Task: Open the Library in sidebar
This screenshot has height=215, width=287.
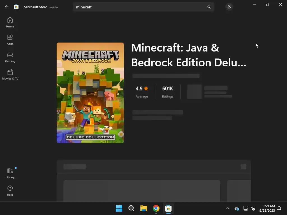Action: tap(10, 173)
